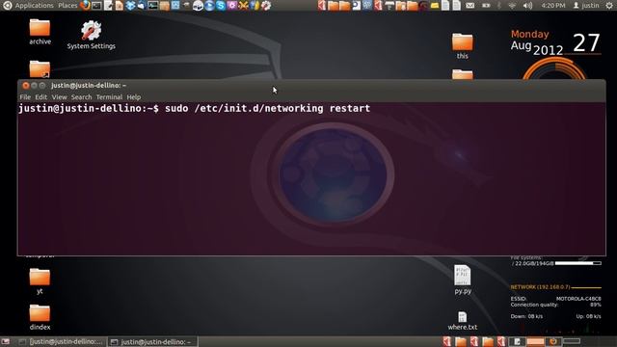Open the system gear session menu
This screenshot has height=347, width=617.
(609, 6)
